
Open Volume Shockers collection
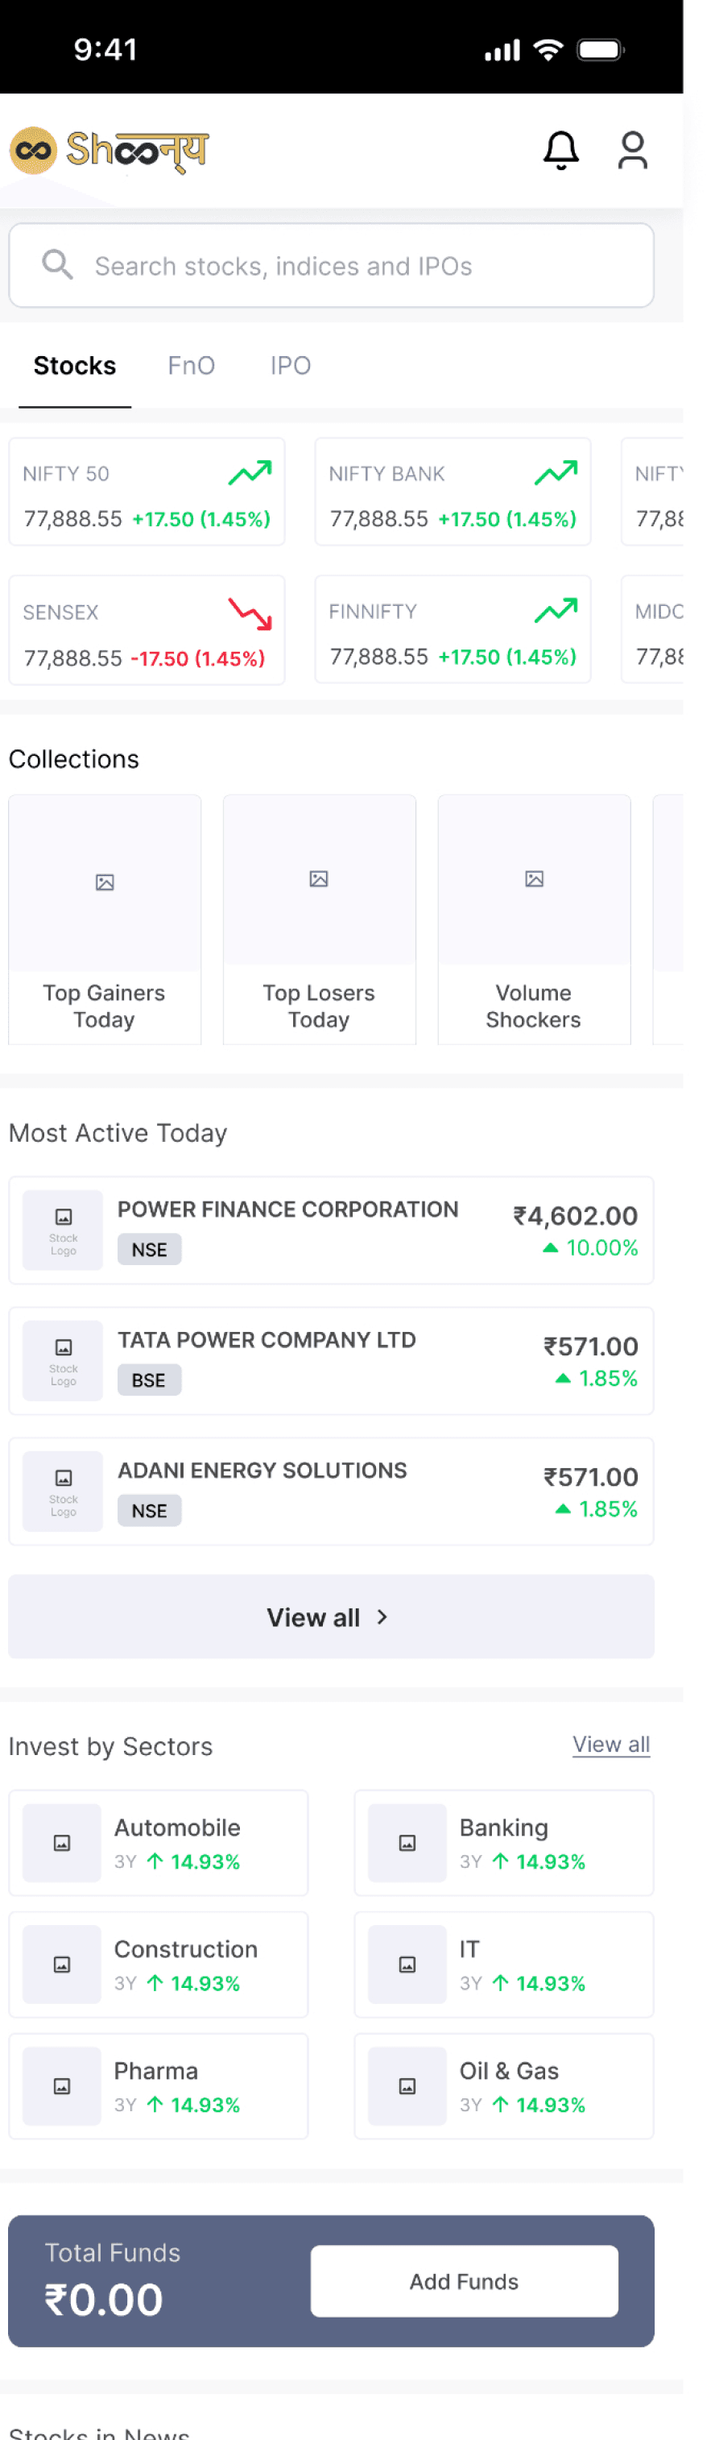click(533, 919)
